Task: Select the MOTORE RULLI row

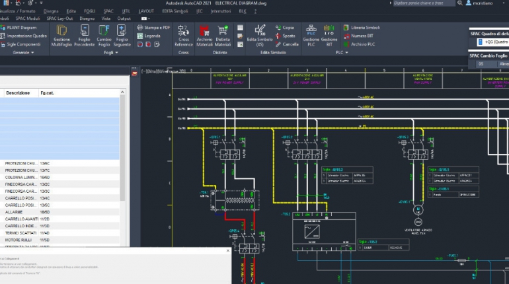Action: 59,240
